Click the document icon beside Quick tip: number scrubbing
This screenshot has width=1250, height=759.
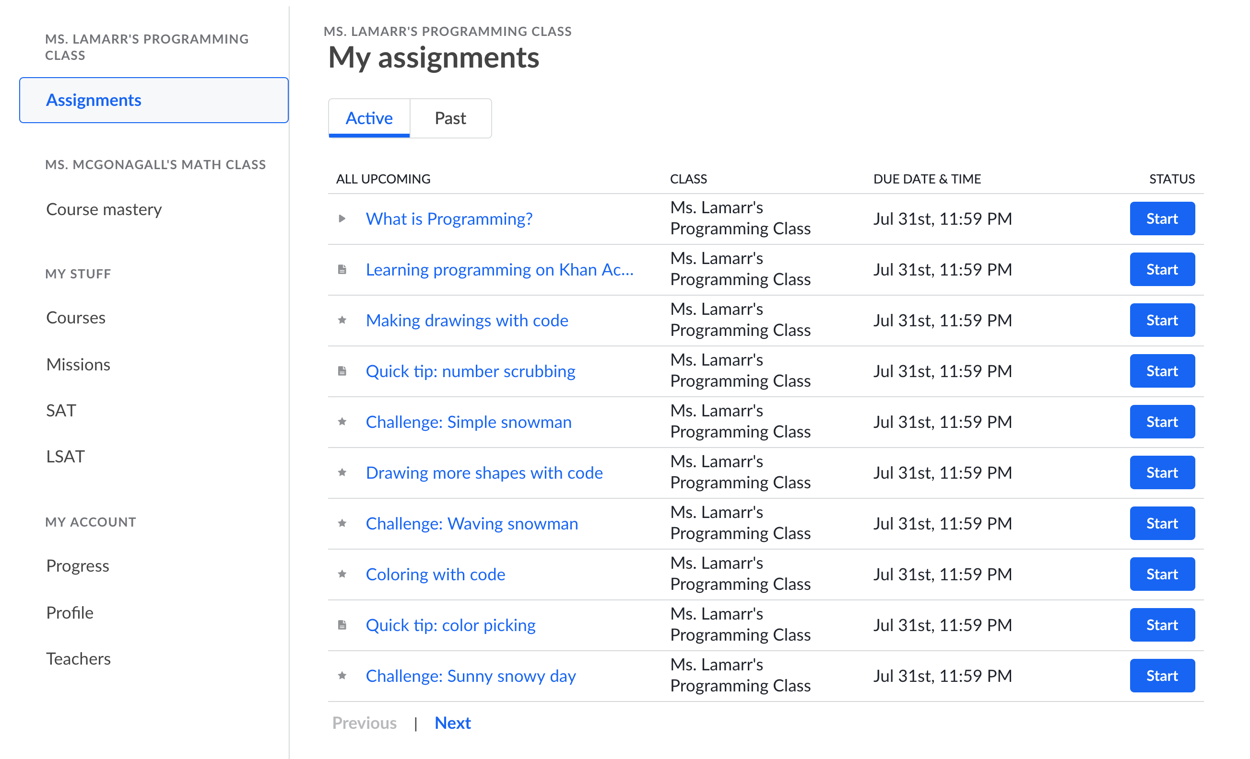point(343,370)
